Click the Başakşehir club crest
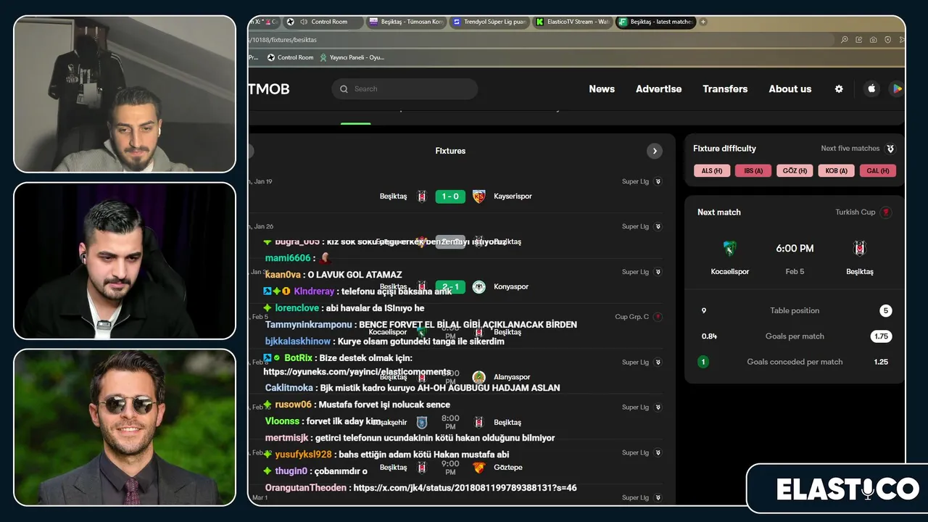Image resolution: width=928 pixels, height=522 pixels. pyautogui.click(x=422, y=422)
